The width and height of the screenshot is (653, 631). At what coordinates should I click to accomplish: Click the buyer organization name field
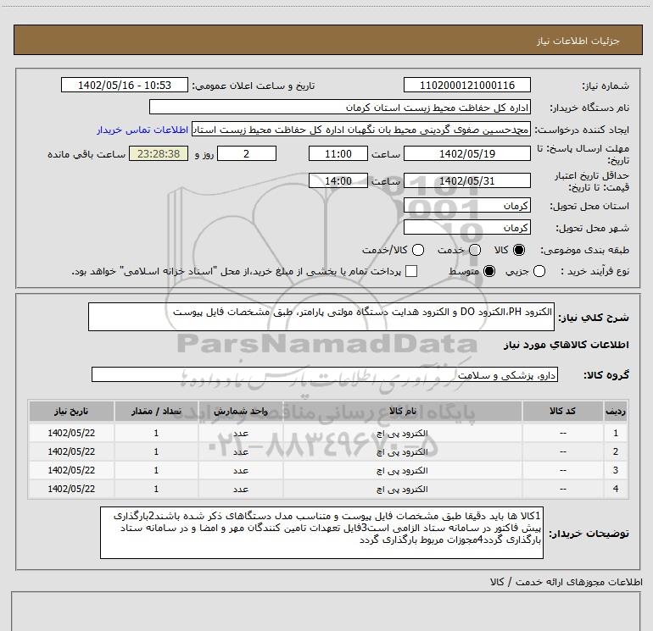click(340, 108)
